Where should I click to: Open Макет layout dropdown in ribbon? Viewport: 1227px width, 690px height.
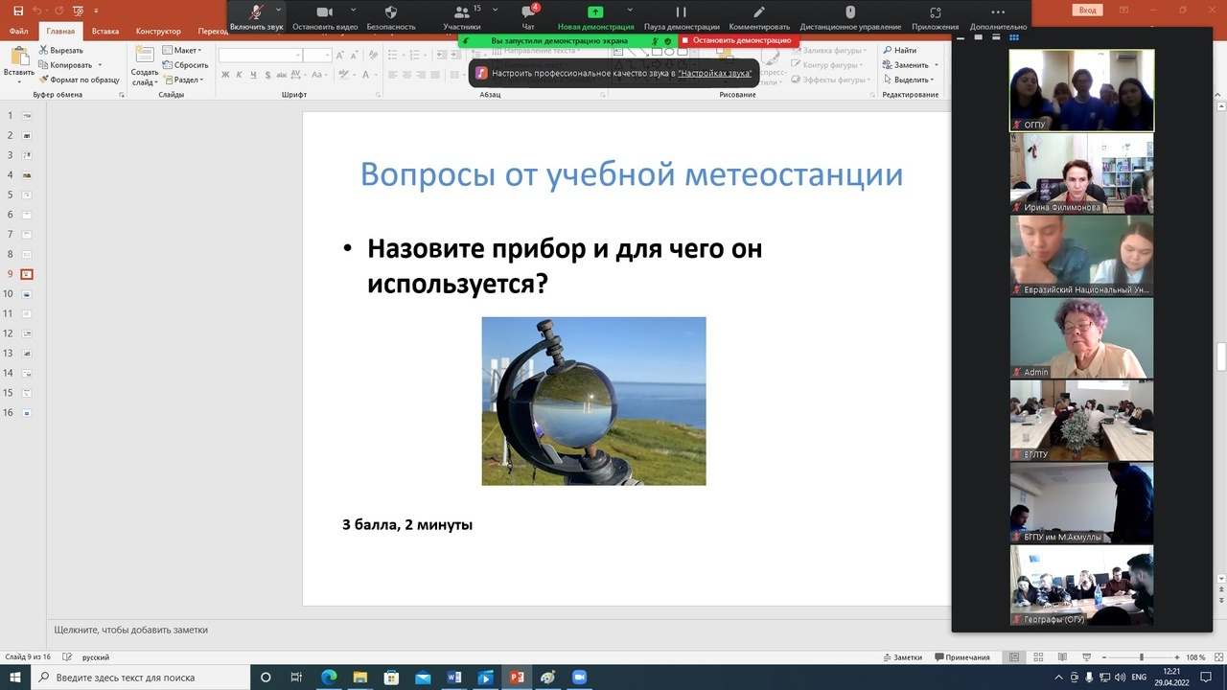click(182, 50)
